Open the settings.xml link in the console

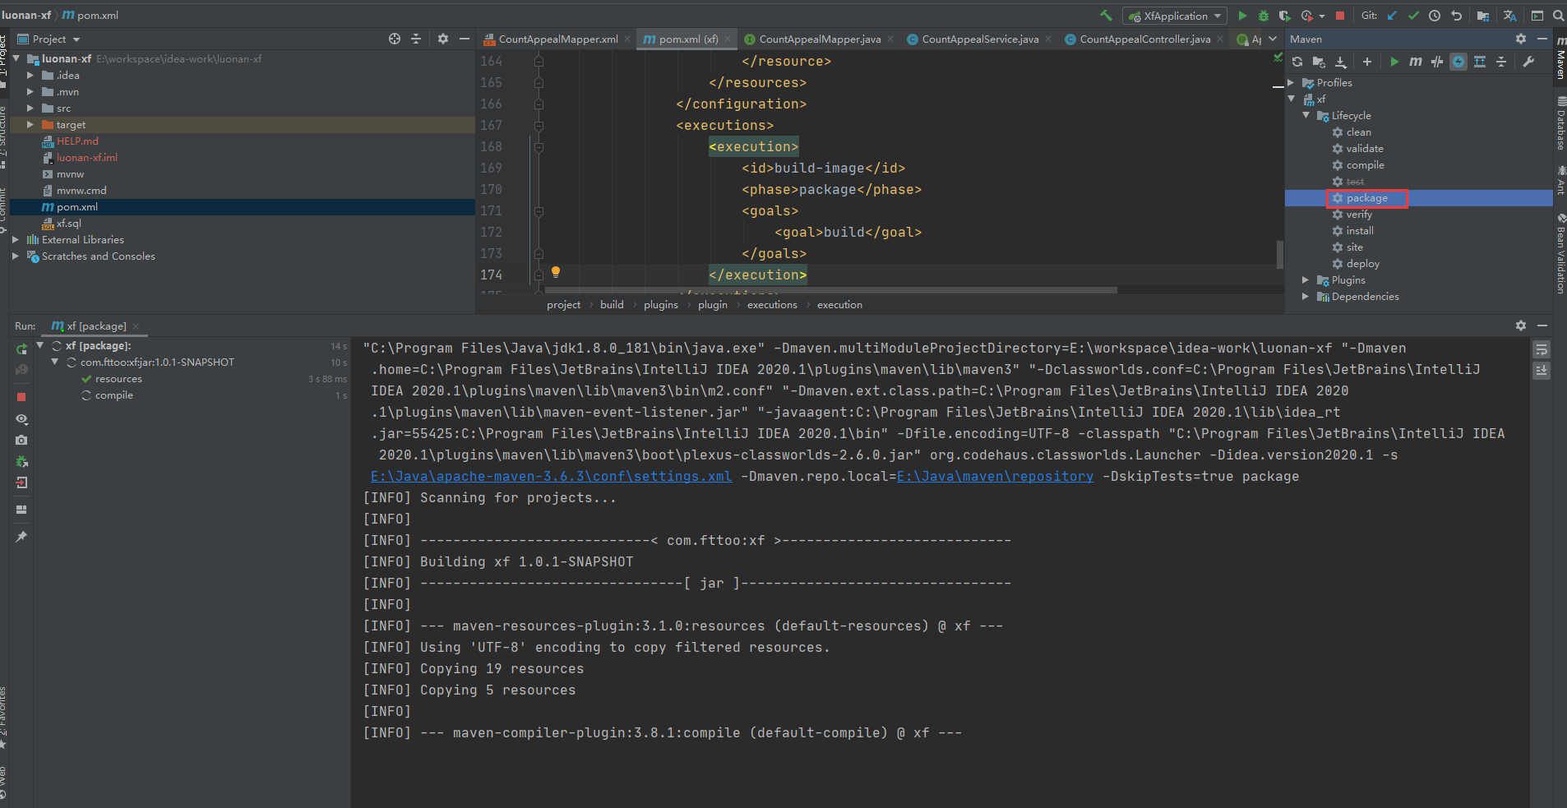[551, 477]
